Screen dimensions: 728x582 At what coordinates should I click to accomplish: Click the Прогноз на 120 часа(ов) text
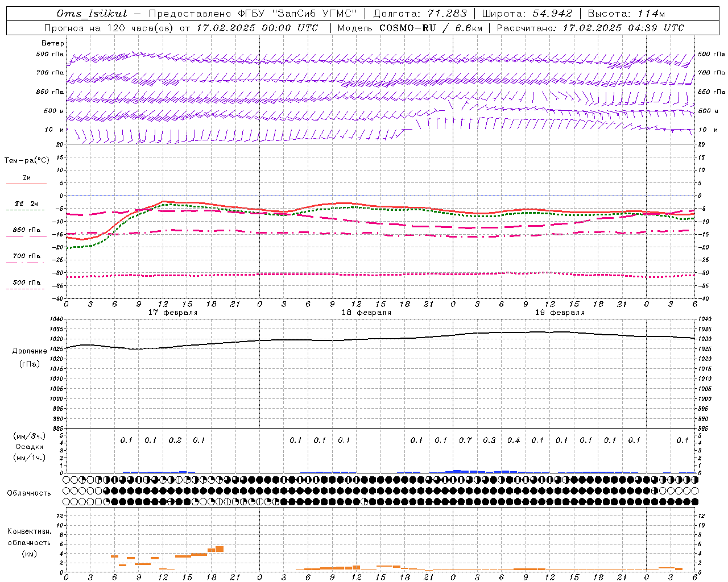(109, 28)
